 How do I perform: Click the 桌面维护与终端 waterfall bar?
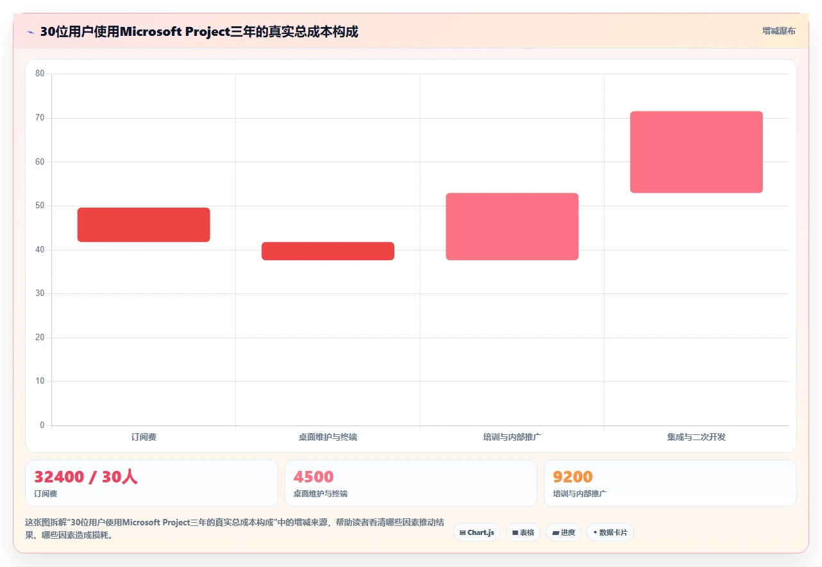pos(328,251)
